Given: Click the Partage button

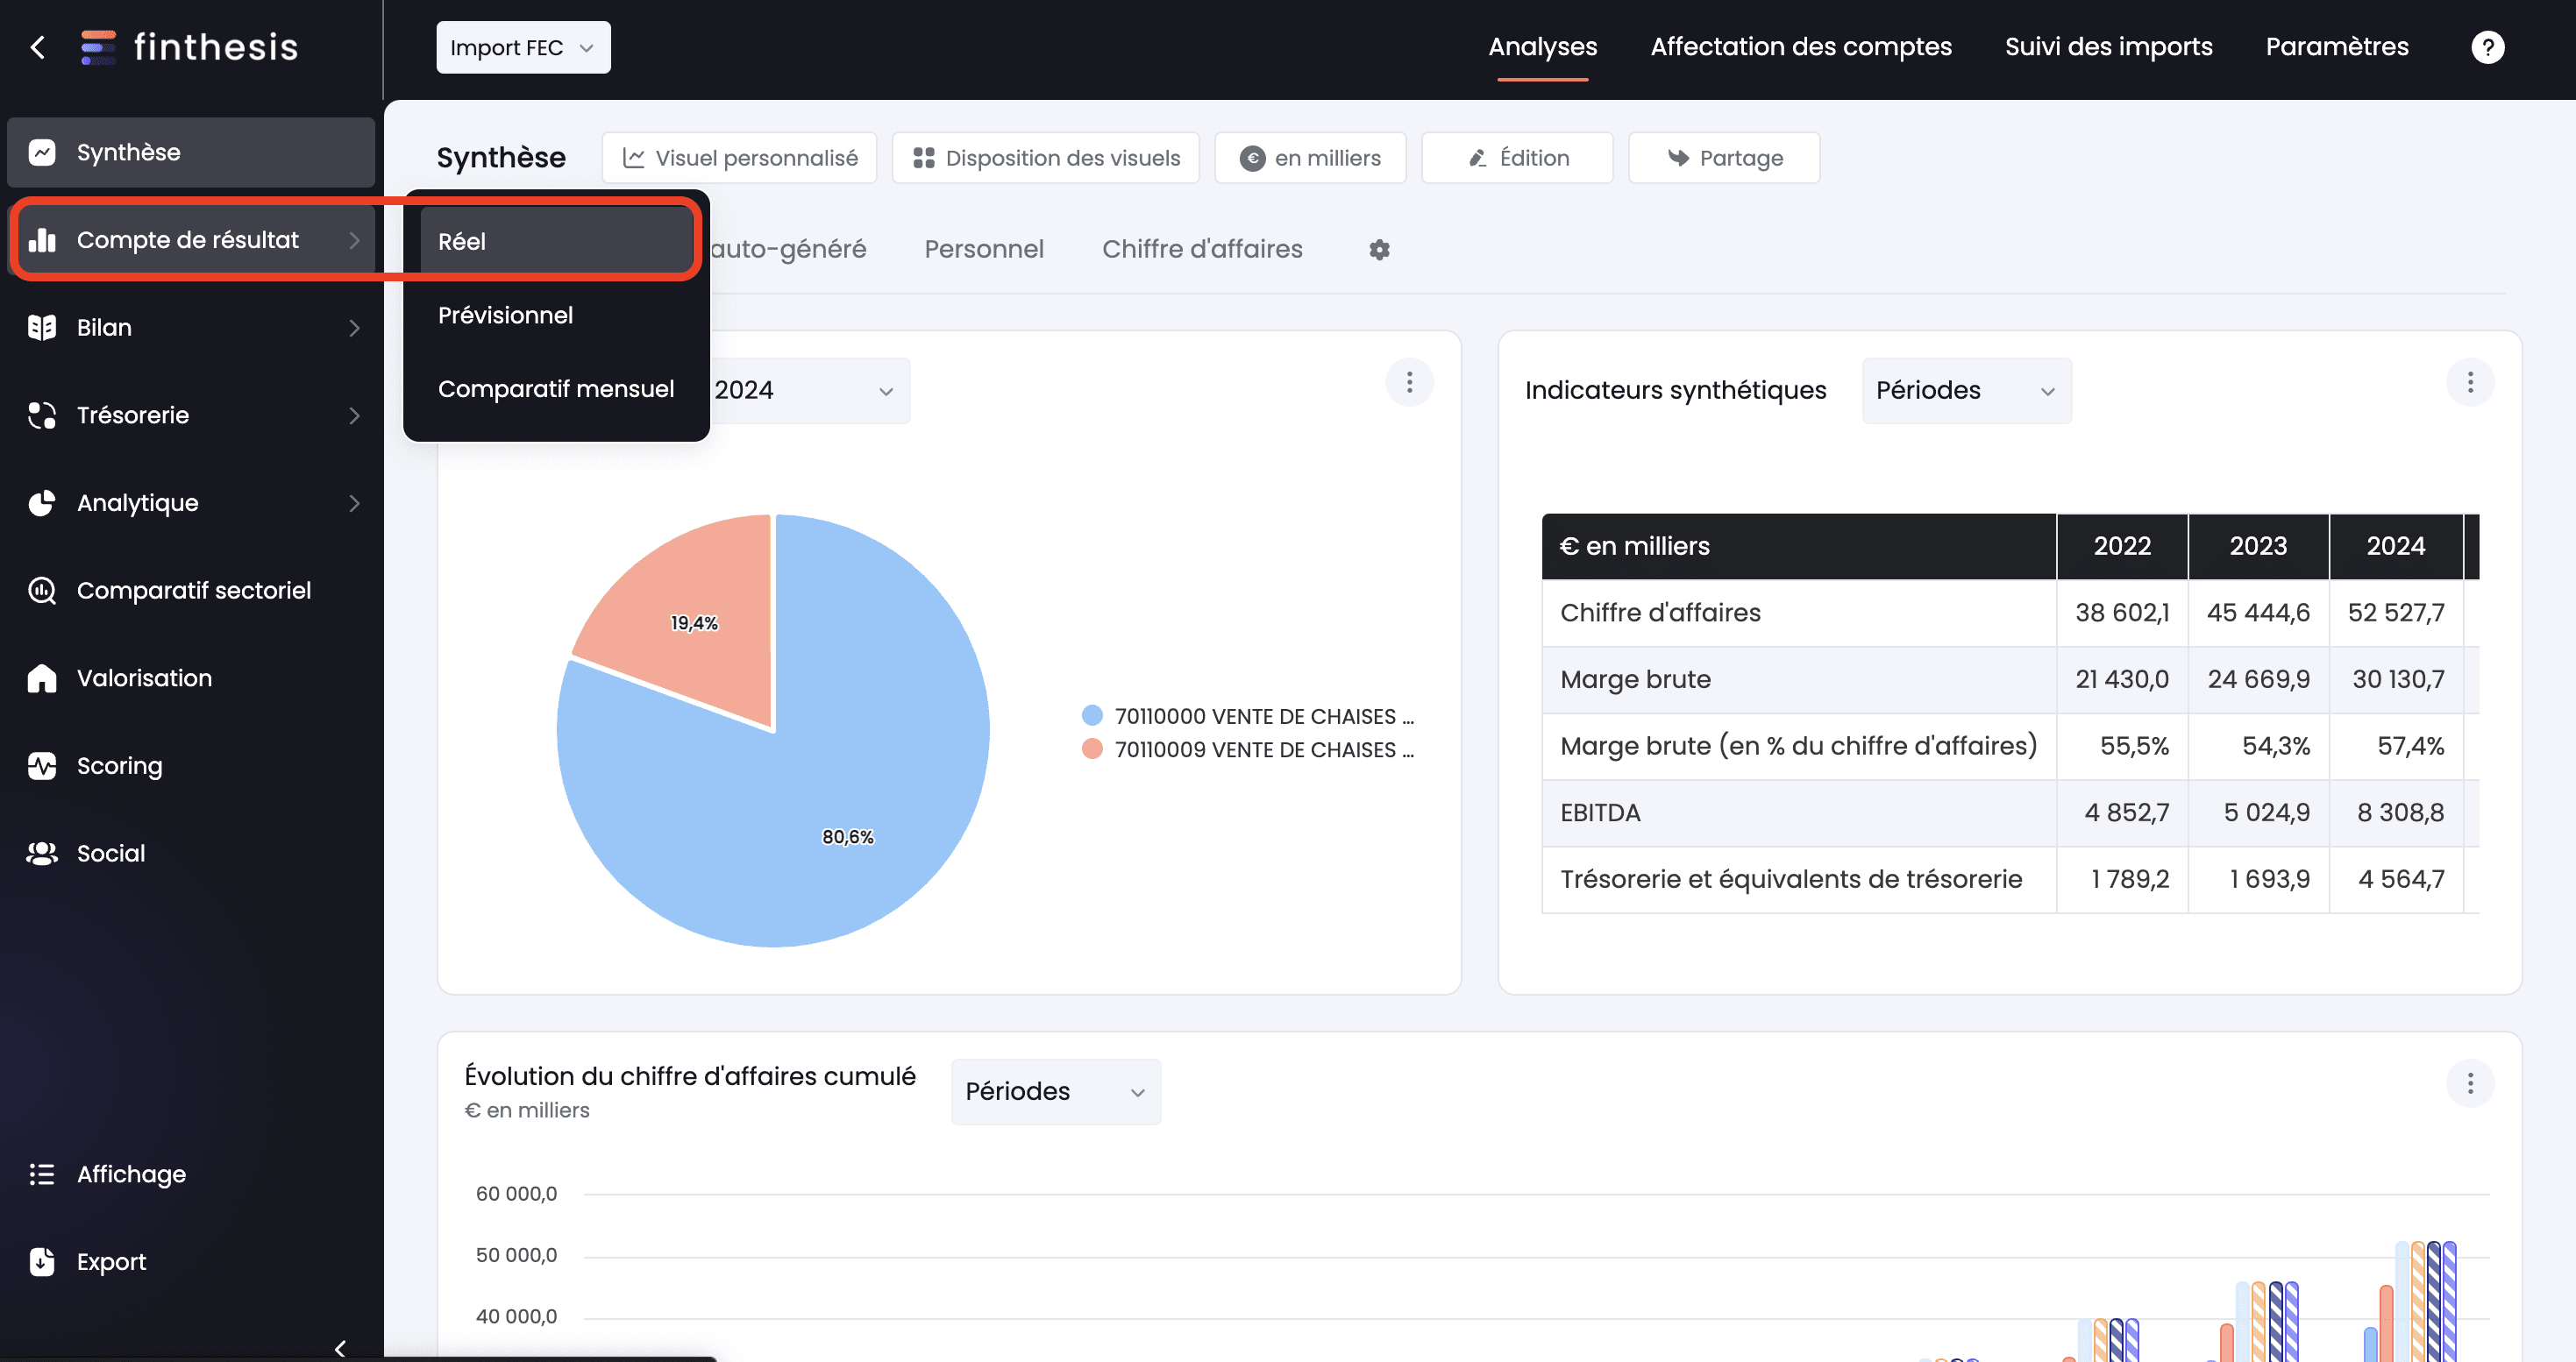Looking at the screenshot, I should [1724, 158].
